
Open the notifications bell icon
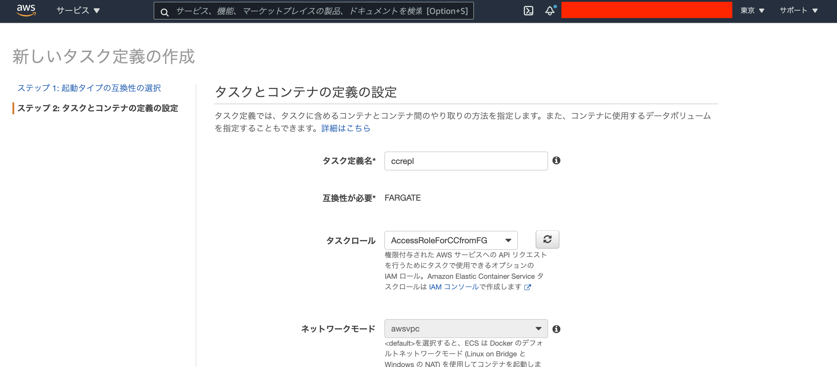tap(550, 11)
